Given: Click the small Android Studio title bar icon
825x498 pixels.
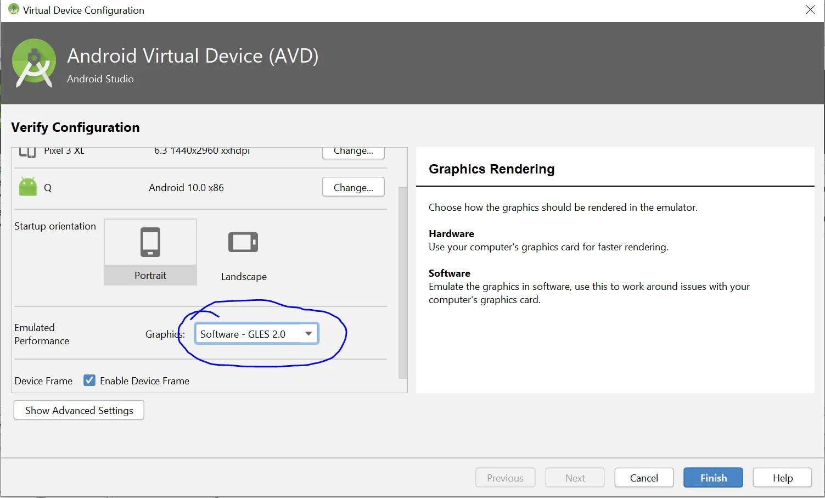Looking at the screenshot, I should pos(14,9).
